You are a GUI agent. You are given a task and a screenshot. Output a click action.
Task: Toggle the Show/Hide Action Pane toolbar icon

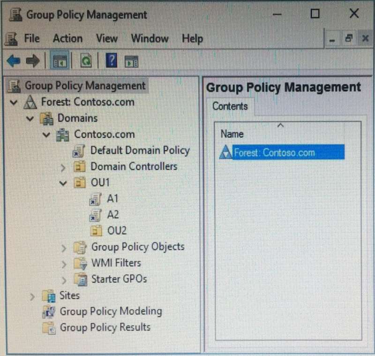click(x=131, y=61)
